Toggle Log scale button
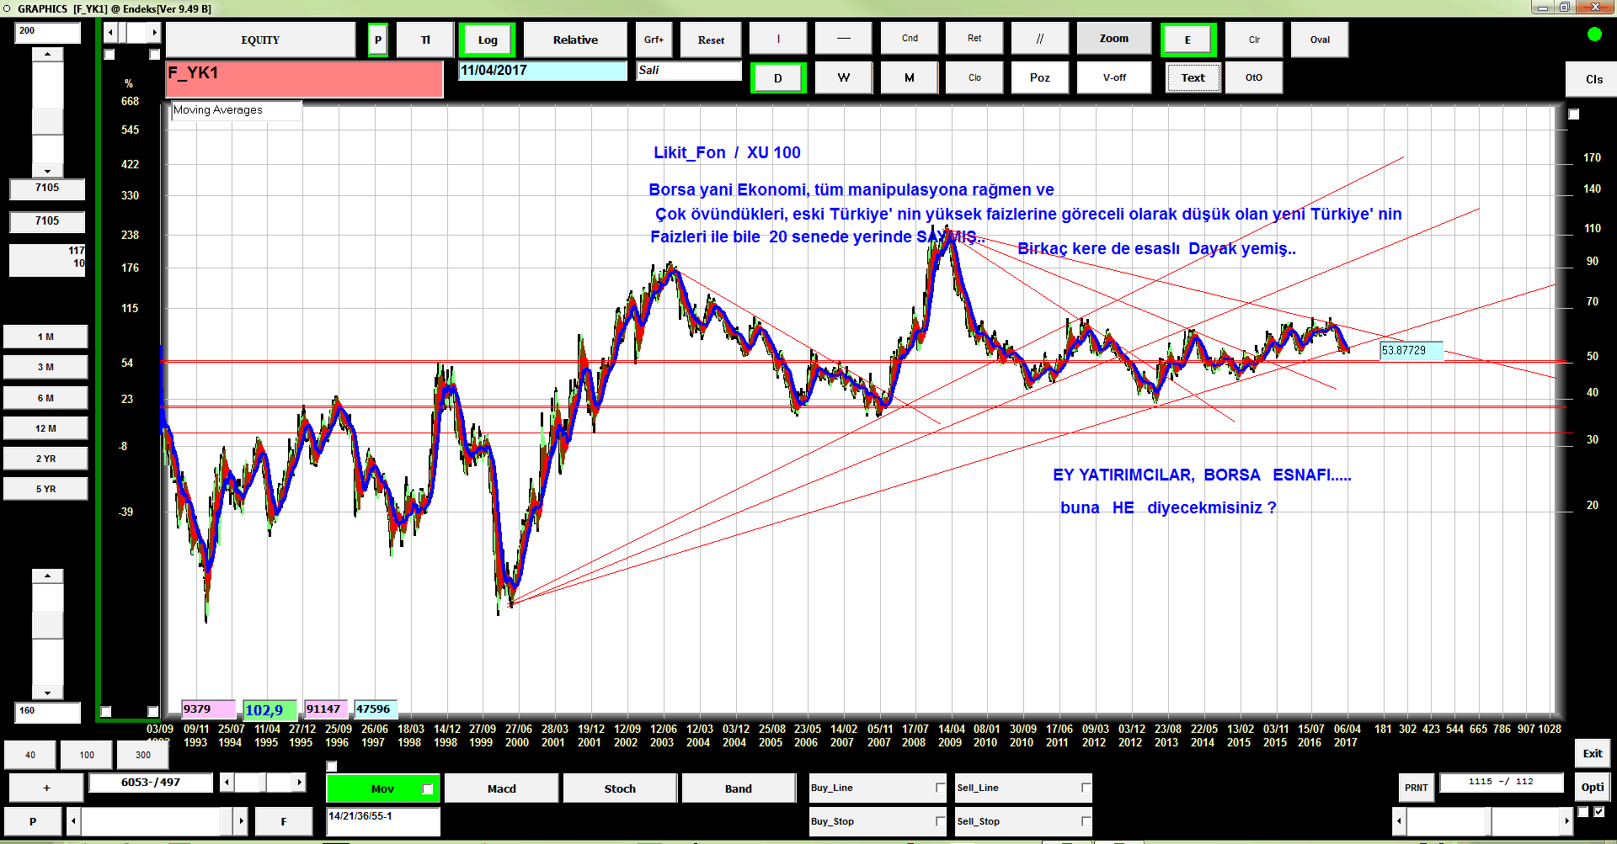1617x844 pixels. click(x=488, y=40)
